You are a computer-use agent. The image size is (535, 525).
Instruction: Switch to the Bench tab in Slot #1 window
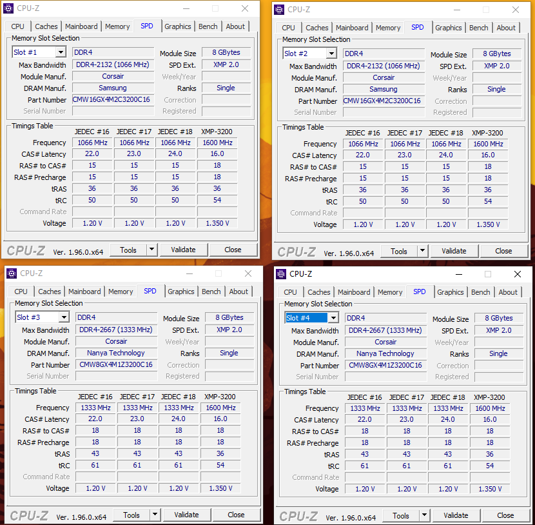click(x=208, y=26)
